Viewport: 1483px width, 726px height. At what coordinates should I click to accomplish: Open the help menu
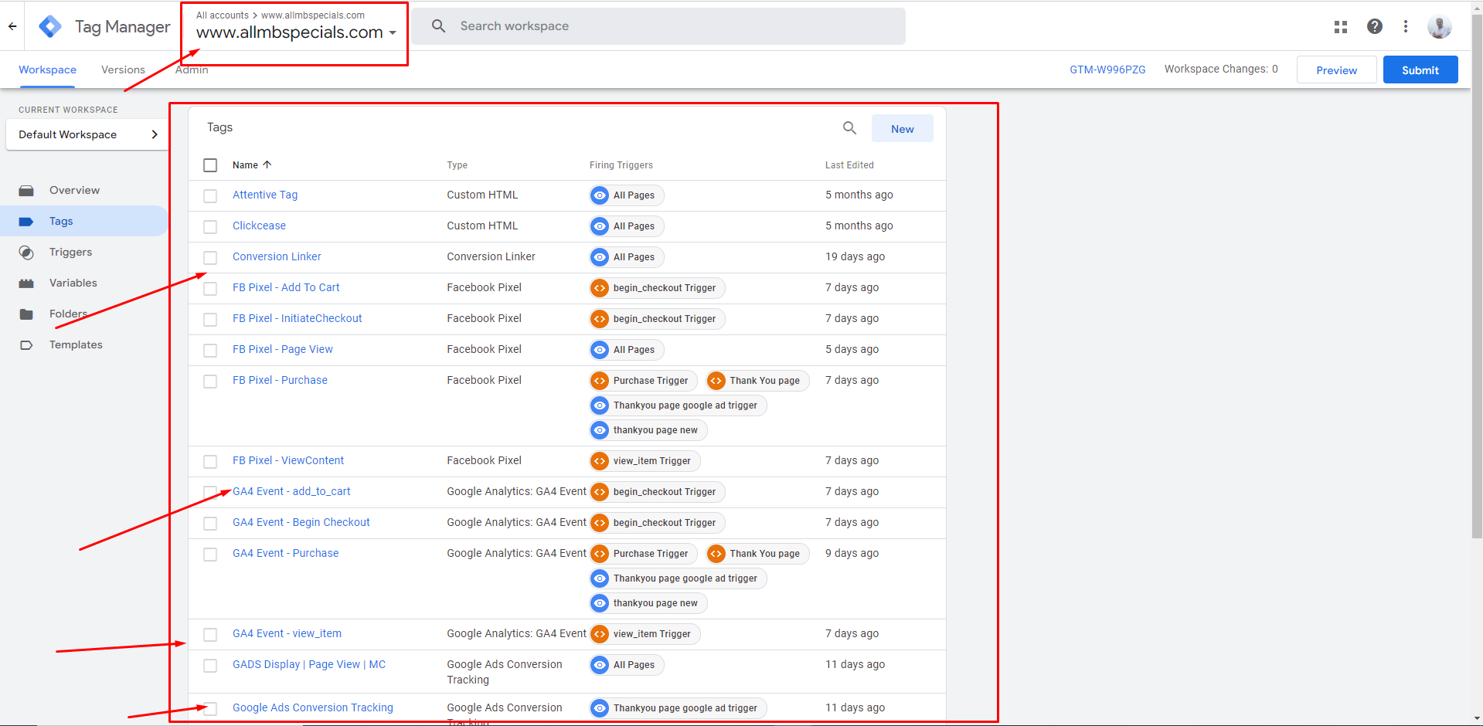coord(1375,25)
